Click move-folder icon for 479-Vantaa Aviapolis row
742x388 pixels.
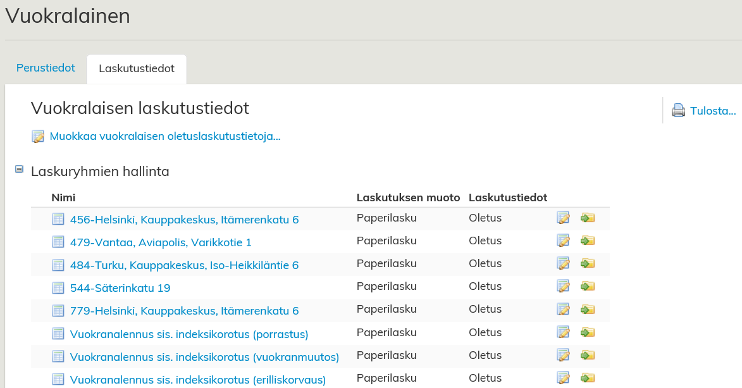(587, 241)
